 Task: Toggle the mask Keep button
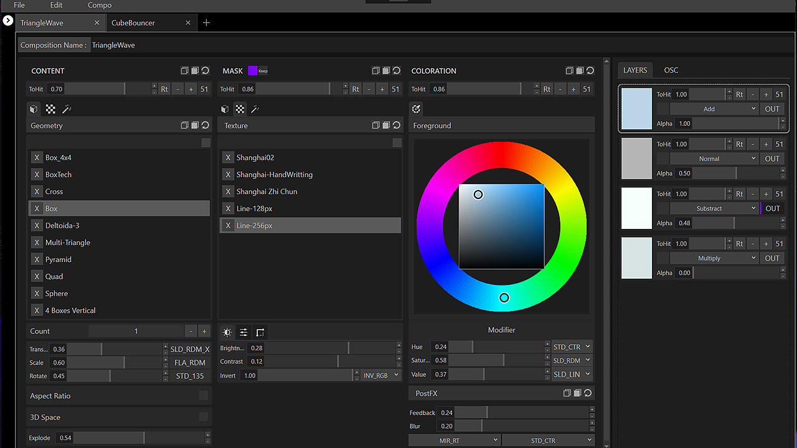[x=263, y=71]
